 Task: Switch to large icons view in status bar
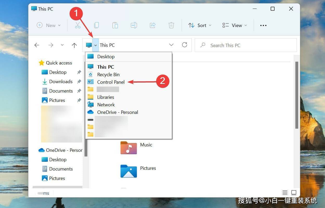(294, 193)
